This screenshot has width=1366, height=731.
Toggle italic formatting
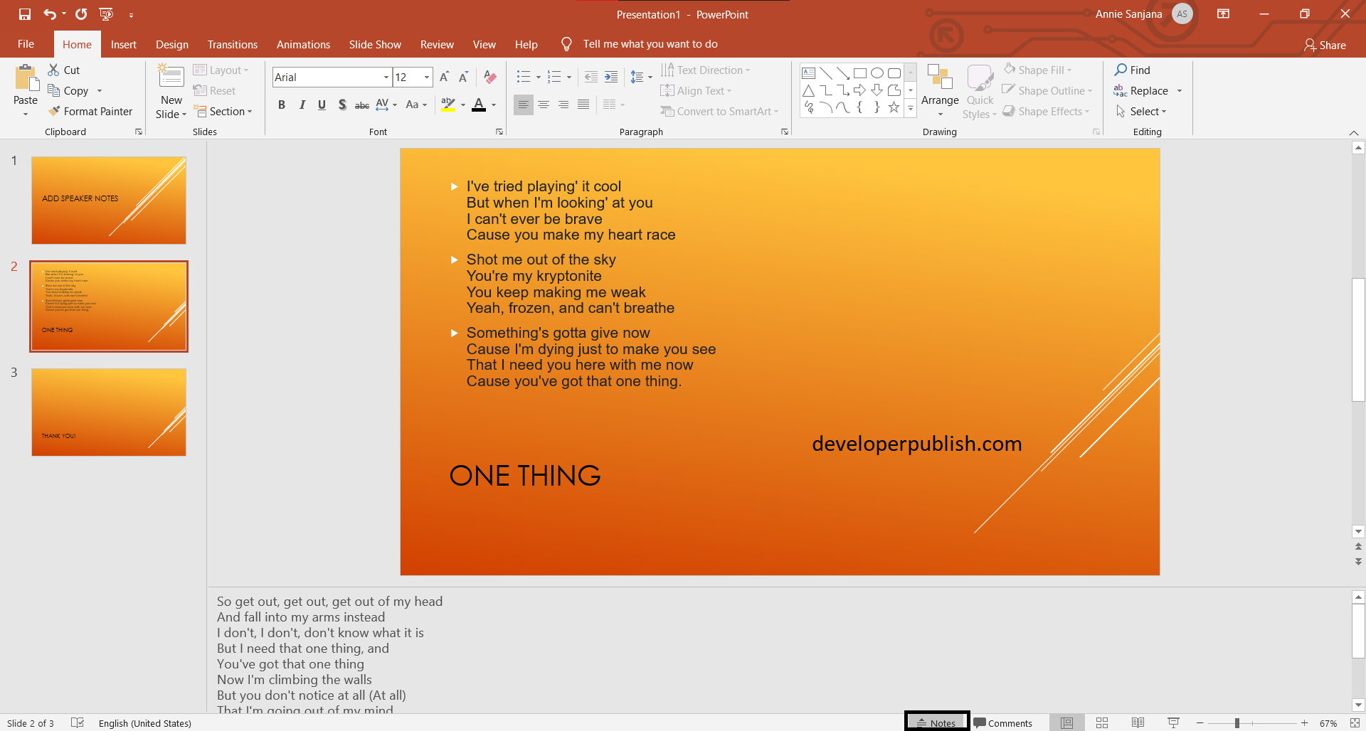coord(302,105)
